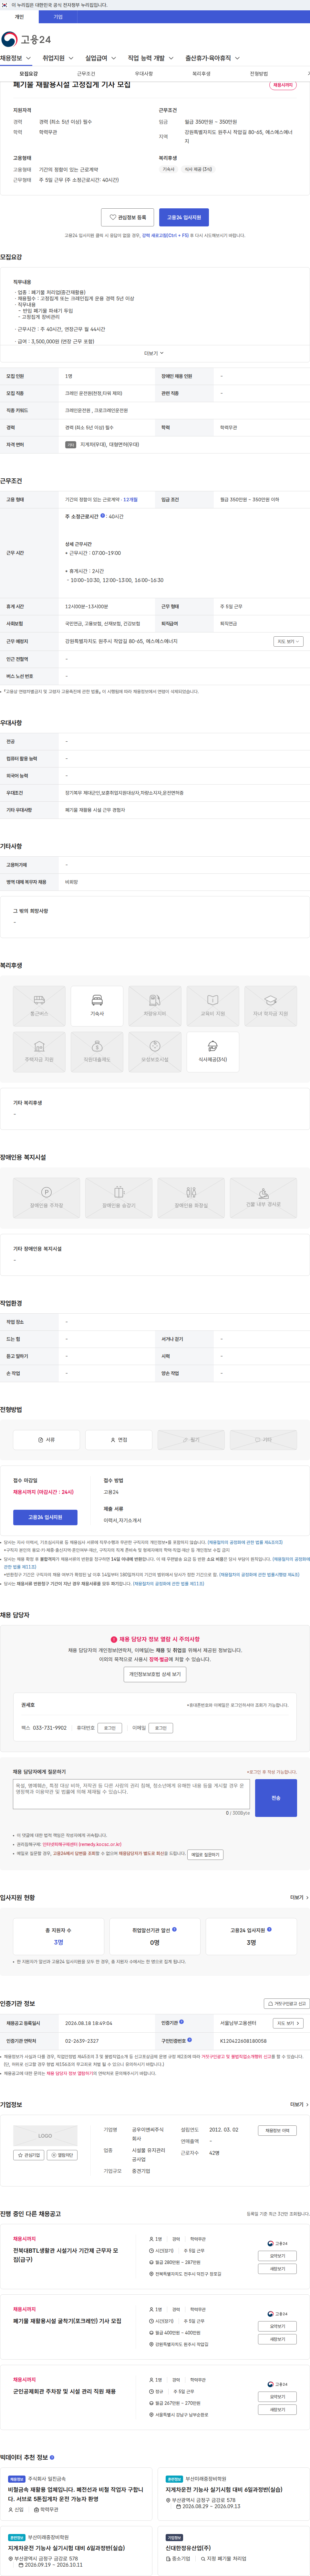Select the 근무조건 section tab
310x2576 pixels.
[86, 74]
